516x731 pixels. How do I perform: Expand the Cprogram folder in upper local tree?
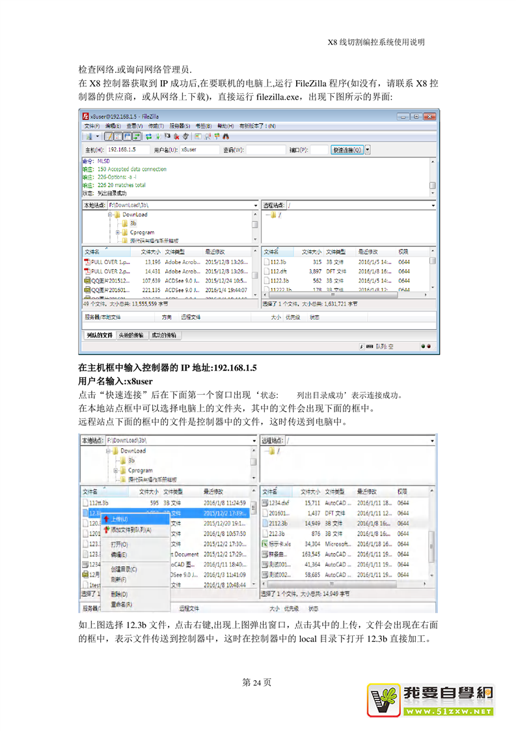pos(117,233)
